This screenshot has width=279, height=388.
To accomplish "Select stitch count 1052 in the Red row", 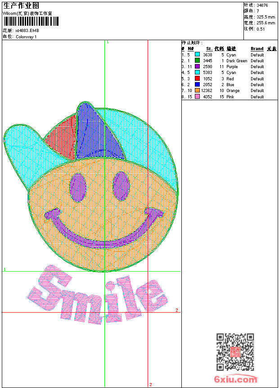I will (207, 79).
